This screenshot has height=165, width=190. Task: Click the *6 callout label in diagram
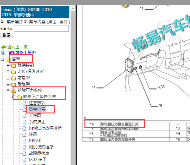[160, 106]
